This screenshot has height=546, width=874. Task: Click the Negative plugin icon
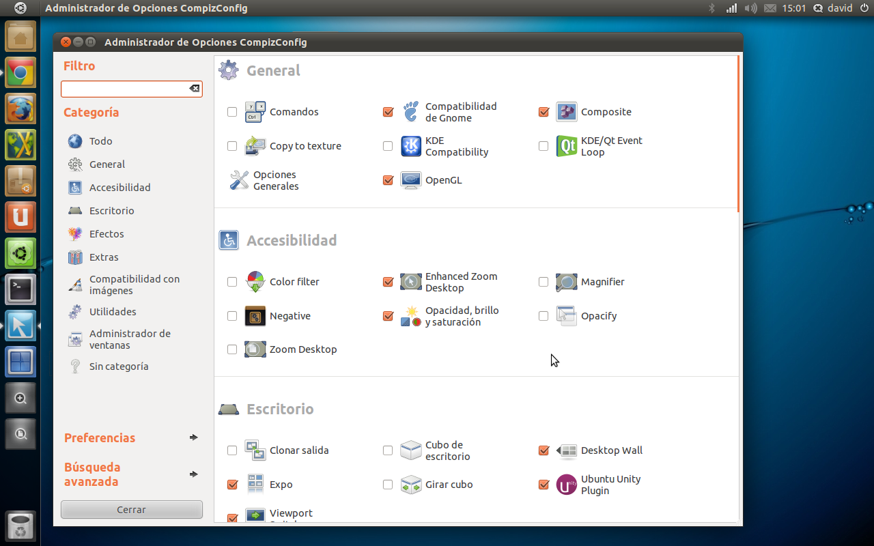(255, 315)
